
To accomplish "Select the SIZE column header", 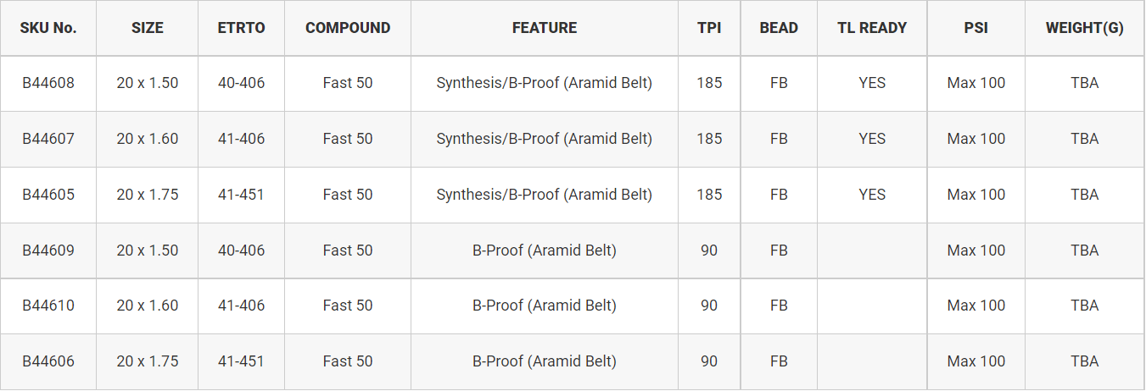I will tap(148, 28).
